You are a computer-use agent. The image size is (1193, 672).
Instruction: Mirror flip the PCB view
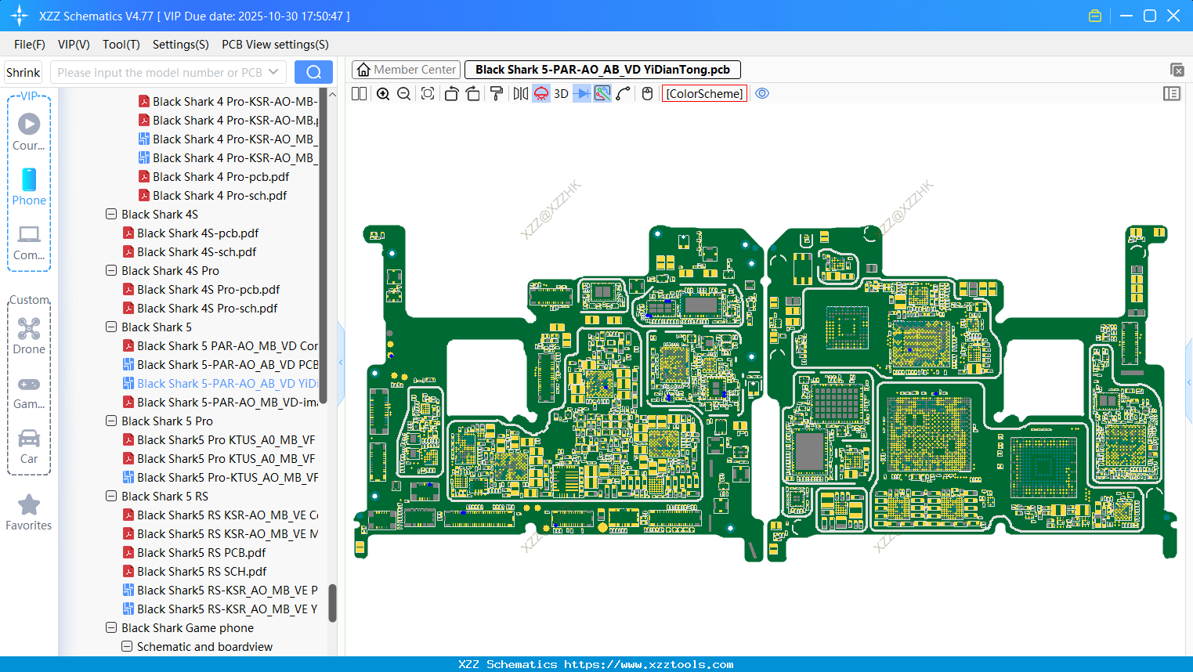[x=519, y=93]
